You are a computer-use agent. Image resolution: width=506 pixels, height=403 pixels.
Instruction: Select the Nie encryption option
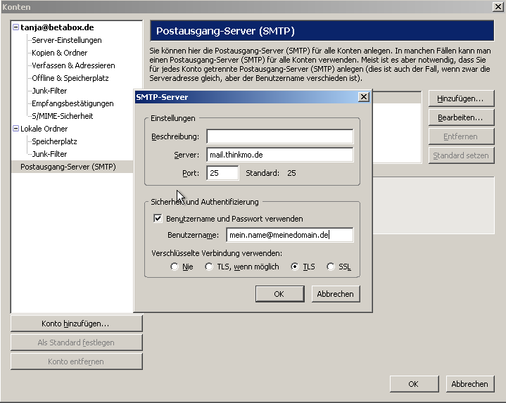tap(175, 267)
